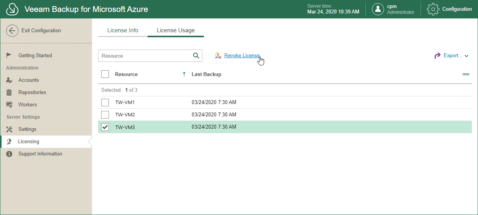Click TW-VM3's last backup date cell

(214, 127)
